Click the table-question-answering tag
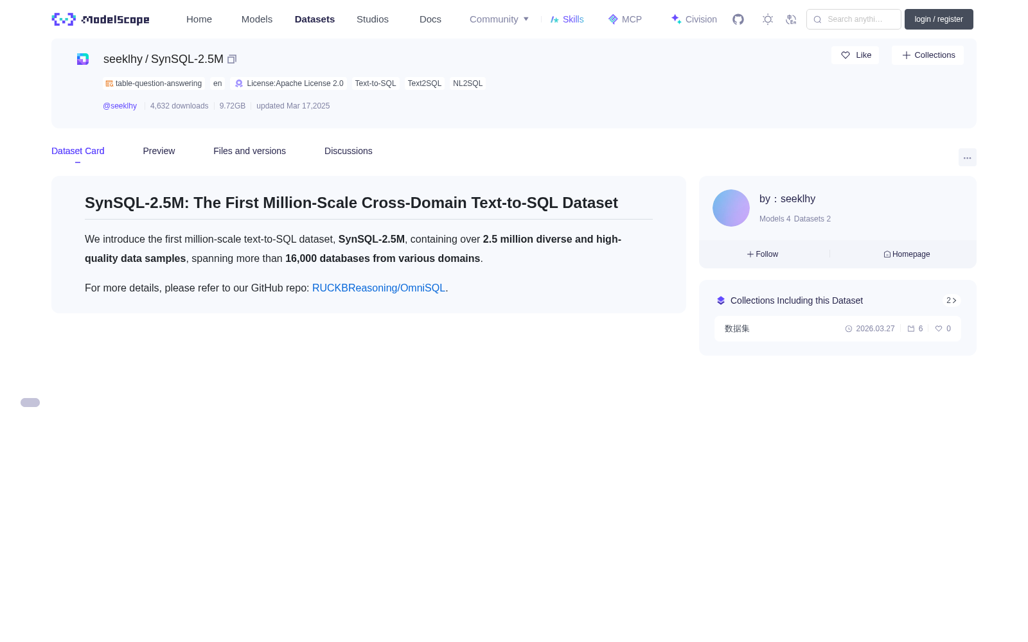Viewport: 1028px width, 642px height. click(x=154, y=83)
